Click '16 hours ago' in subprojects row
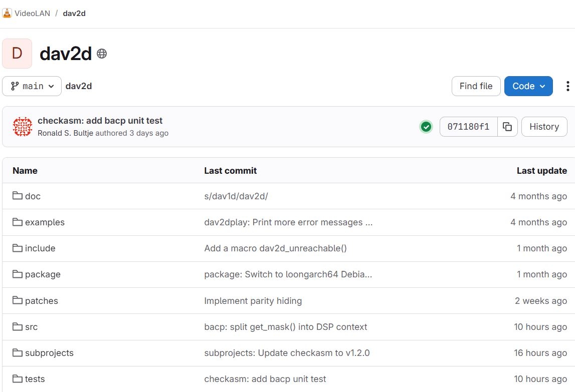This screenshot has height=392, width=575. coord(540,353)
